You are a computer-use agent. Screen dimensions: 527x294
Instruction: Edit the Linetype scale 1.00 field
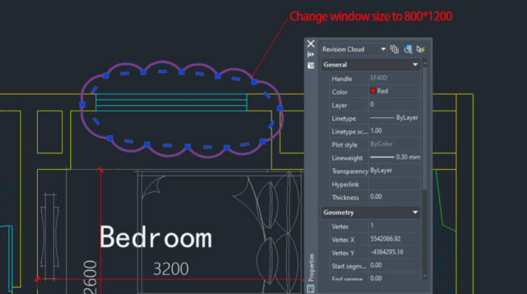click(395, 131)
